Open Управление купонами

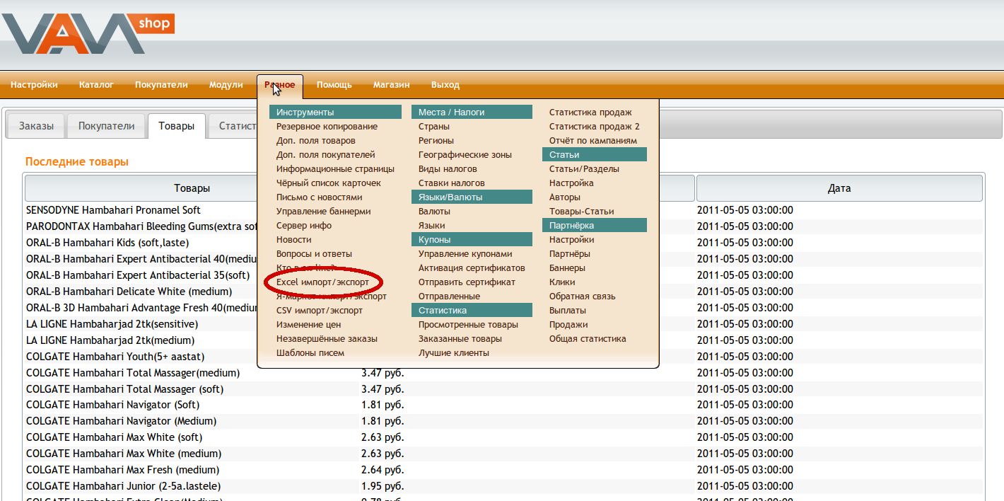465,254
